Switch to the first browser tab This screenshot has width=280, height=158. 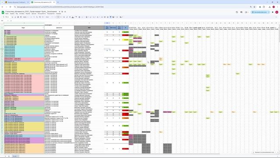click(x=17, y=2)
